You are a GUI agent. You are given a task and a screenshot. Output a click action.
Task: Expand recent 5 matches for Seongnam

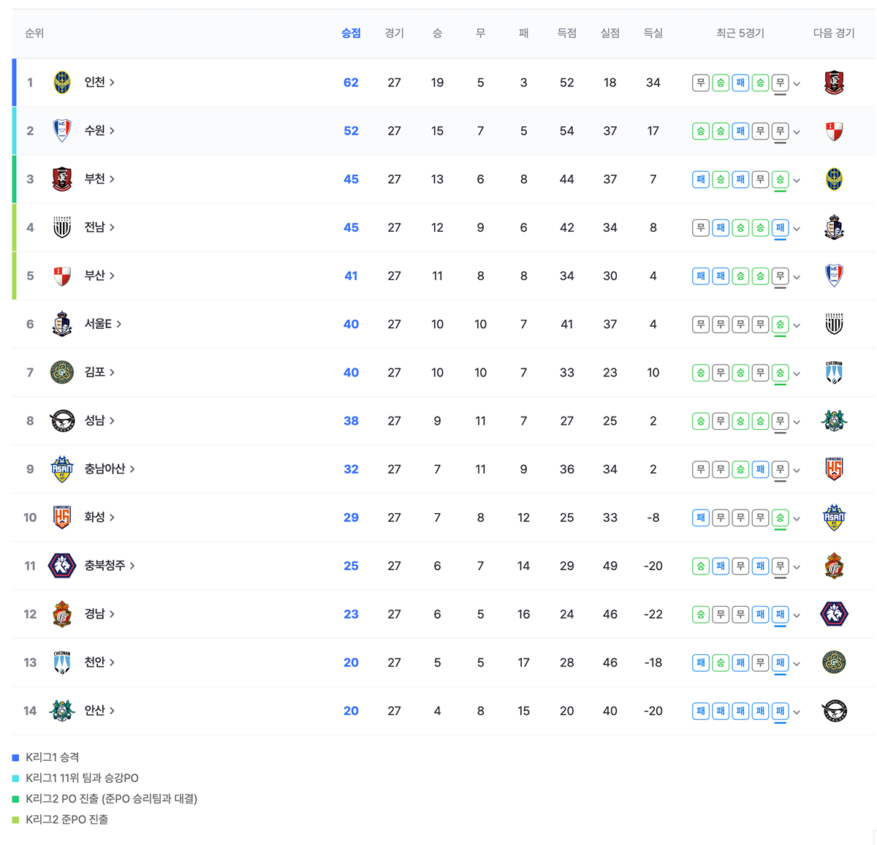[x=797, y=422]
